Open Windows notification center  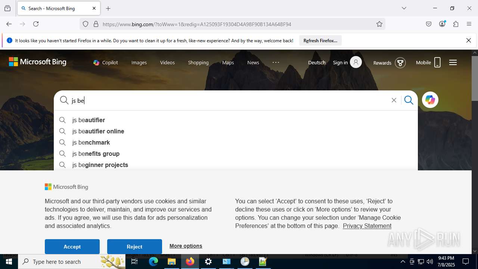click(x=466, y=262)
